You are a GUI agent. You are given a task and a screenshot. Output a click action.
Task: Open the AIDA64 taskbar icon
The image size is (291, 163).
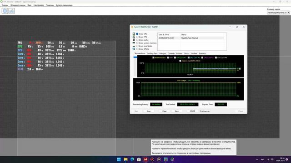(145, 159)
